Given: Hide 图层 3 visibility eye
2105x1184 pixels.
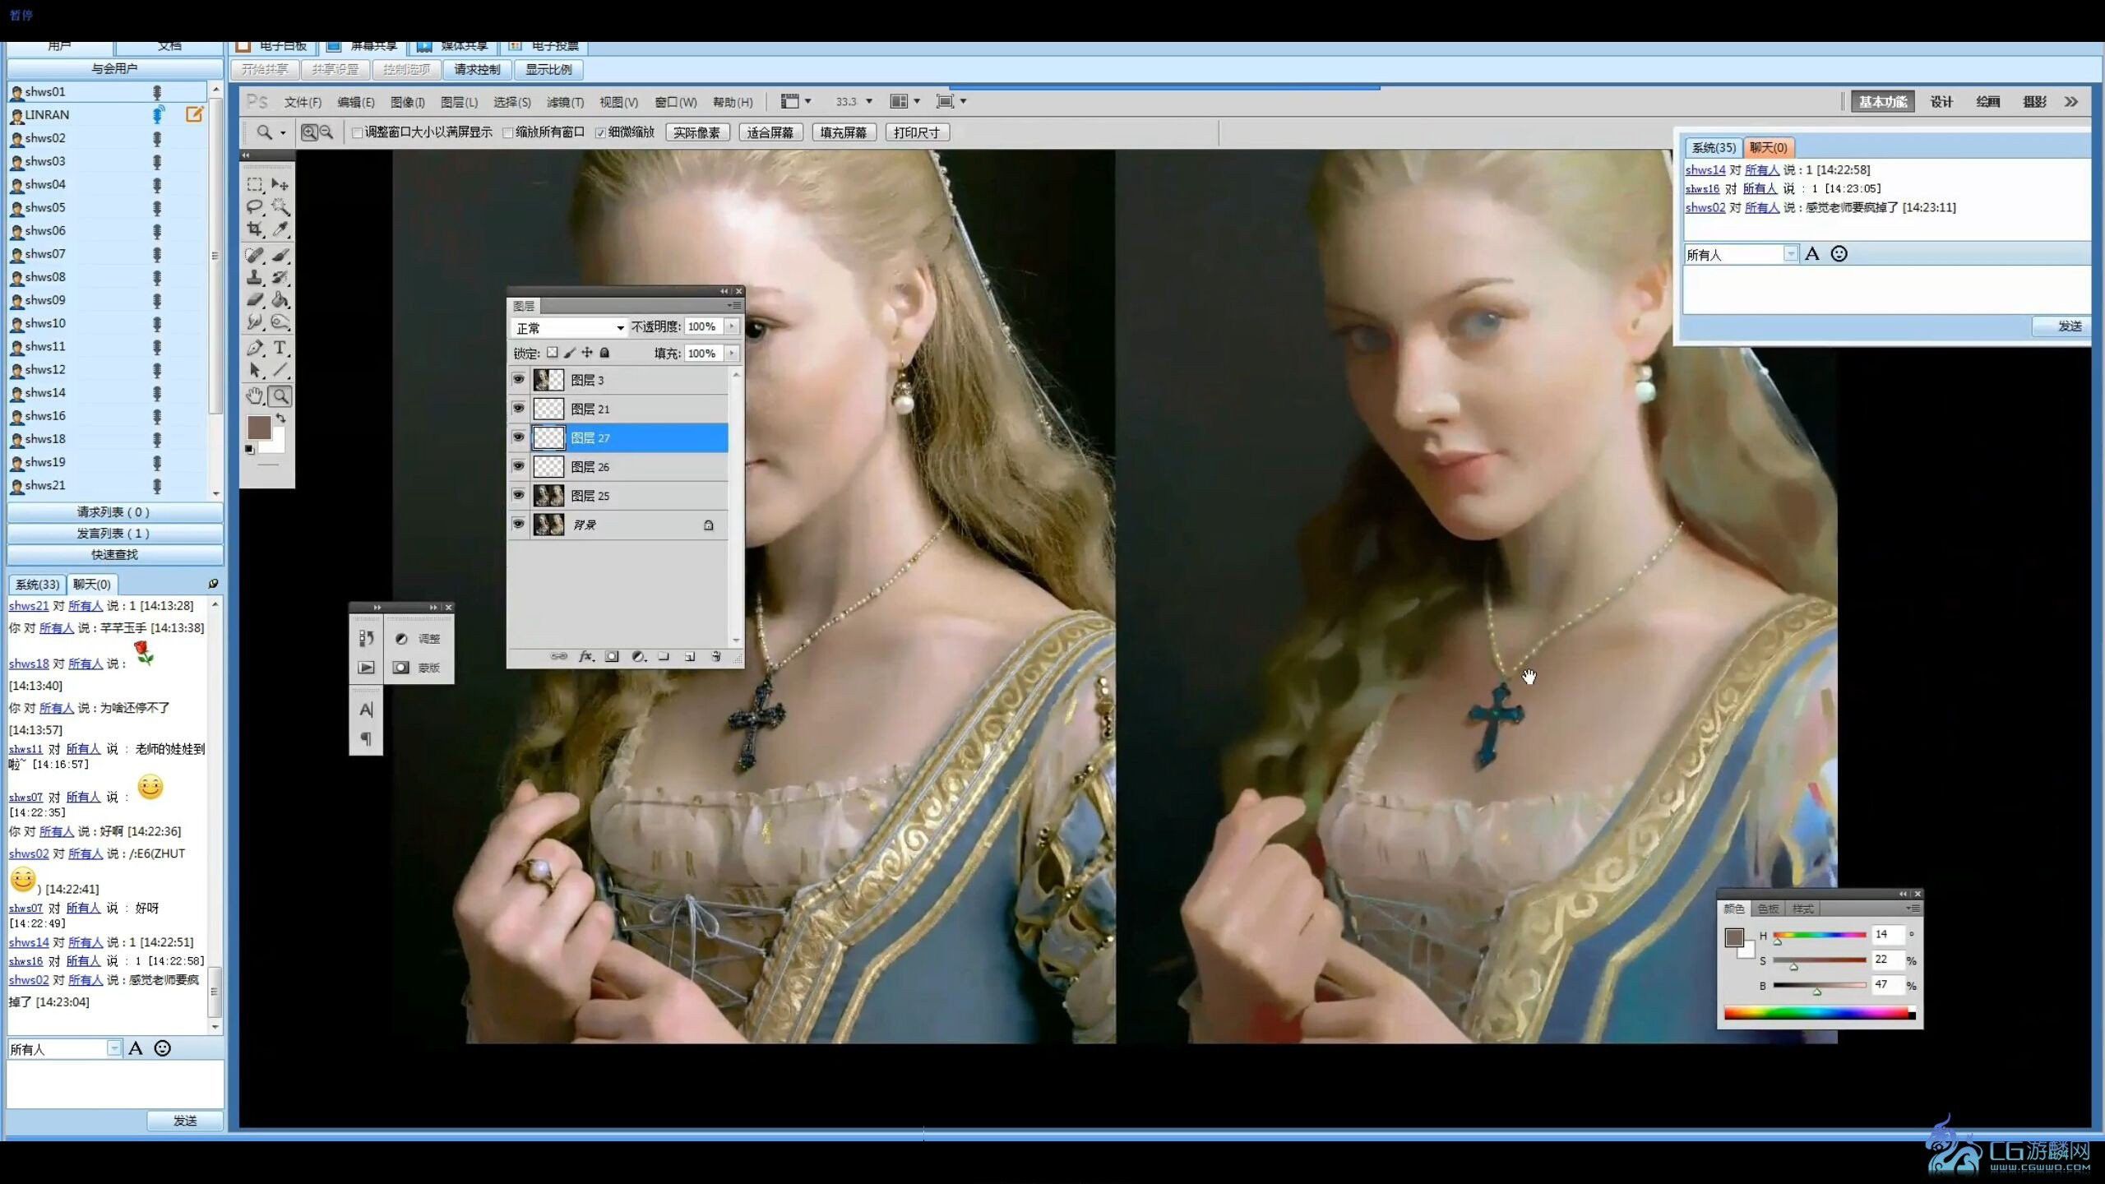Looking at the screenshot, I should tap(518, 379).
